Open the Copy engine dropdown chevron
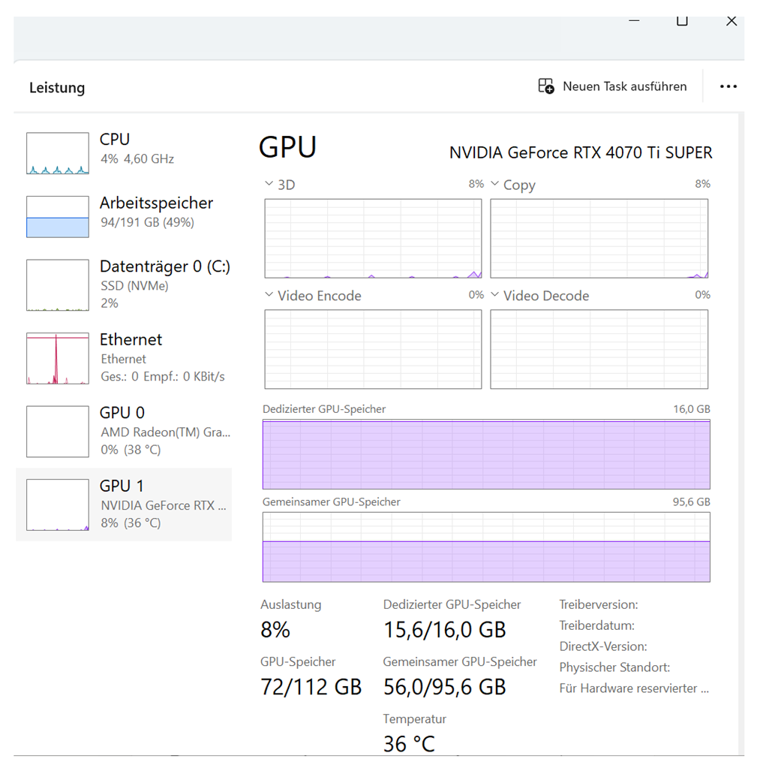Screen dimensions: 757x768 click(495, 184)
